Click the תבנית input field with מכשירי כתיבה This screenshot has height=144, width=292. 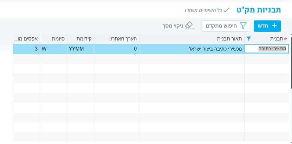coord(267,49)
